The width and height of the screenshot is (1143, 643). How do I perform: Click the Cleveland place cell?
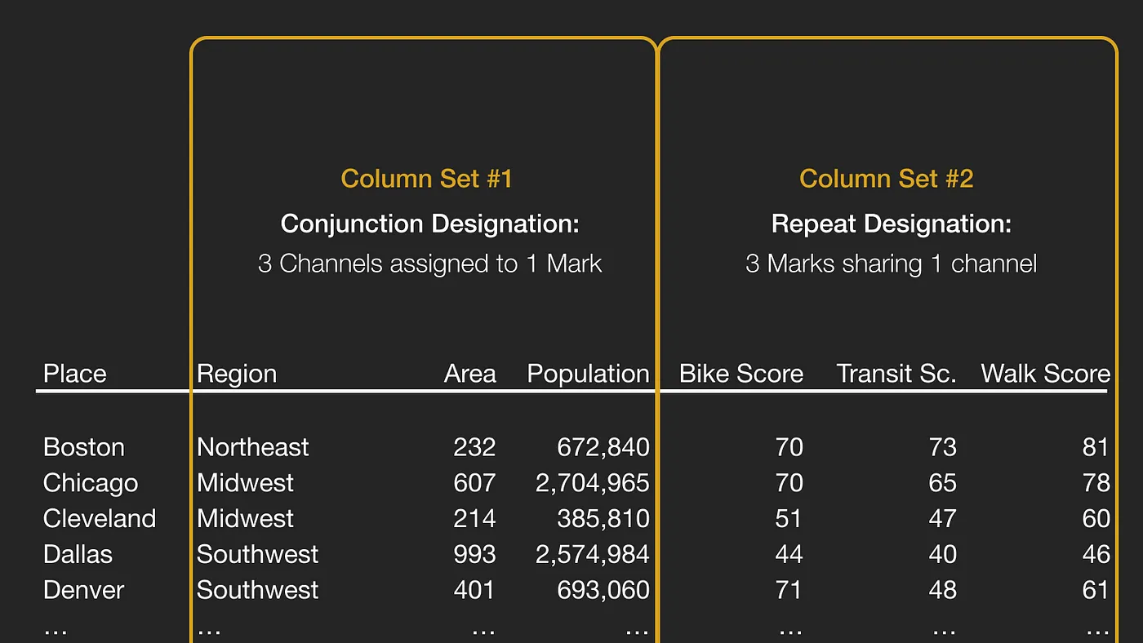point(100,519)
